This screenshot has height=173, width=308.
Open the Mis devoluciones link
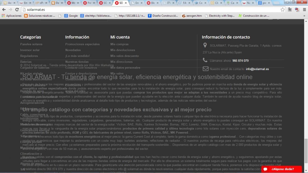click(x=123, y=50)
